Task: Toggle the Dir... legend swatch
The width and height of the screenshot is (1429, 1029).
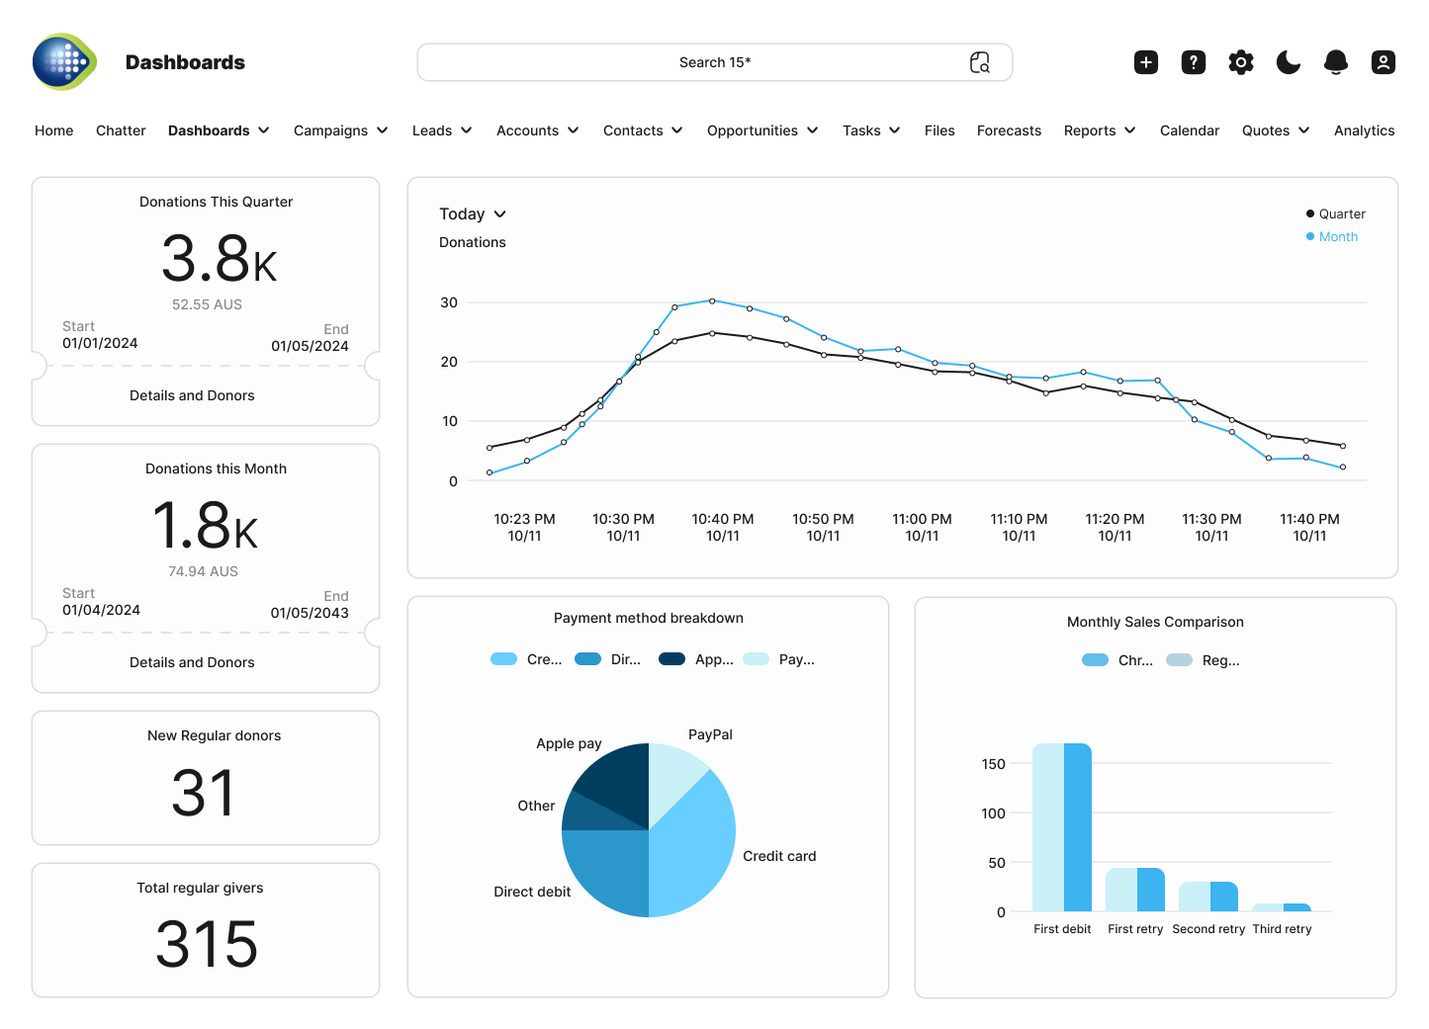Action: pyautogui.click(x=588, y=659)
